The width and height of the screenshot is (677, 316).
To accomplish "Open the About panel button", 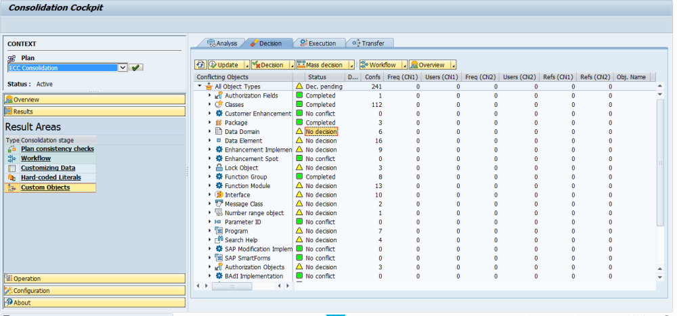I will point(95,302).
